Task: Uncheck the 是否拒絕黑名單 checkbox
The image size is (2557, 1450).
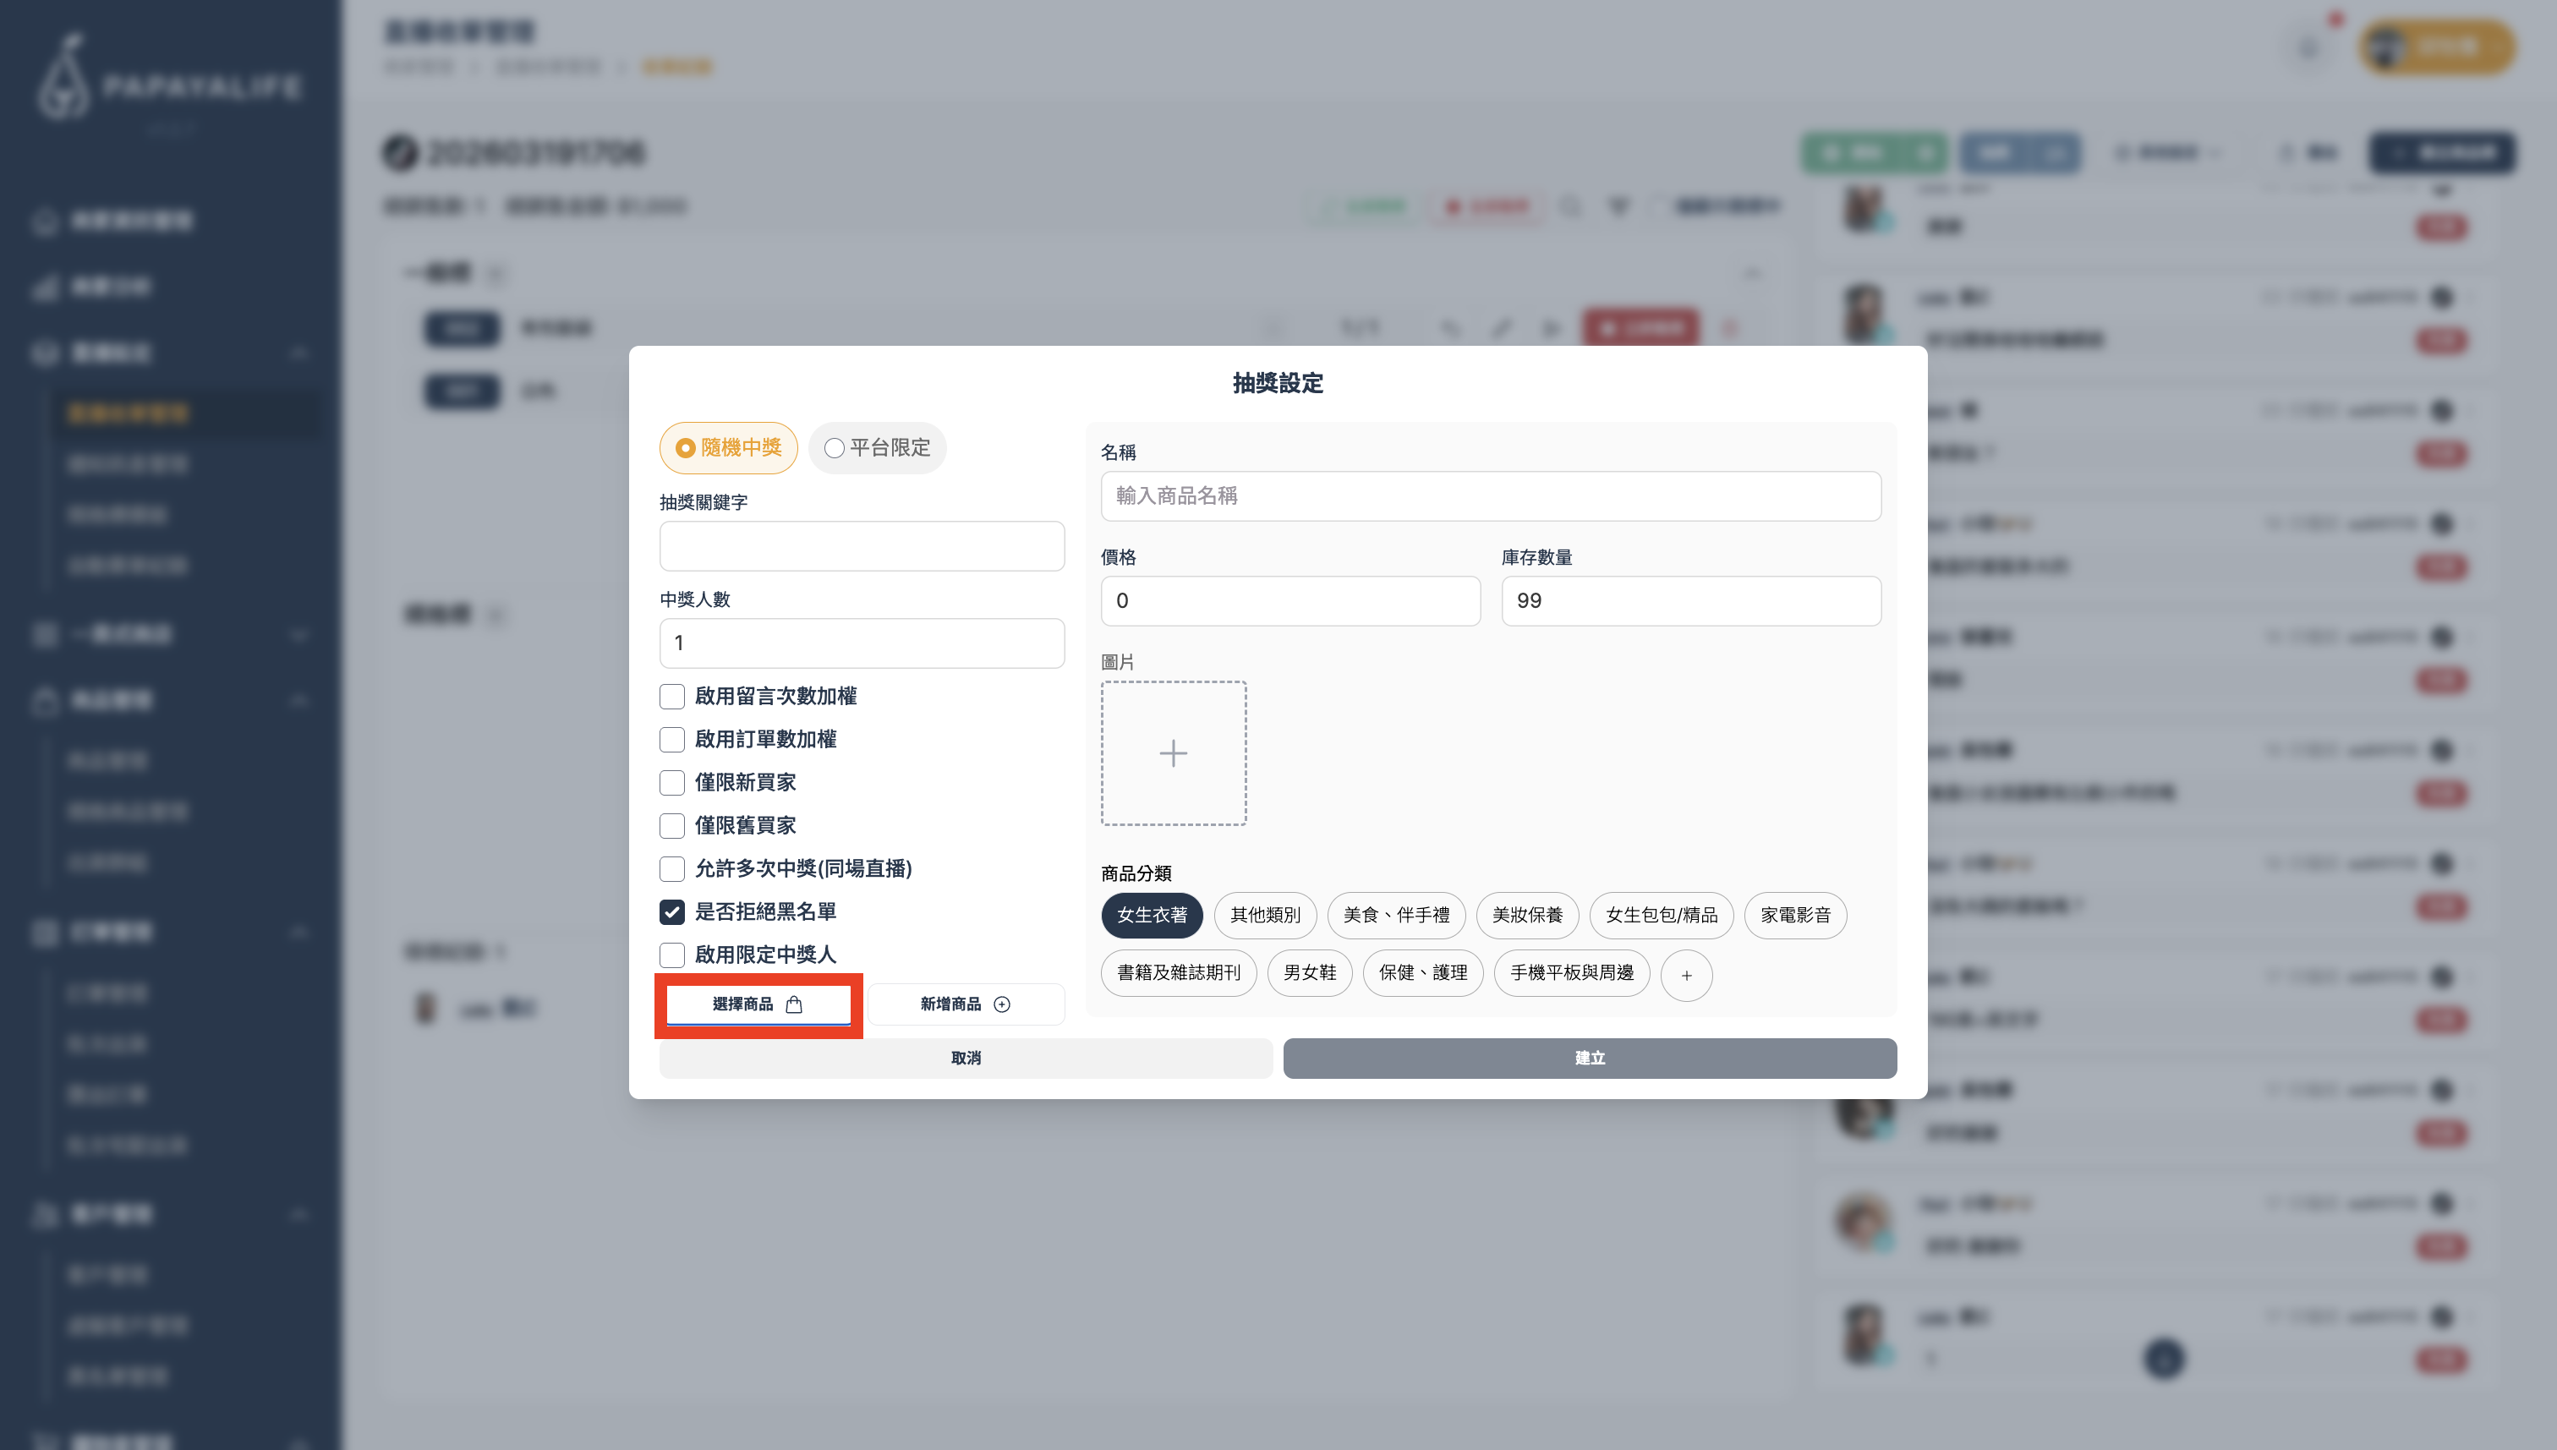Action: coord(672,911)
